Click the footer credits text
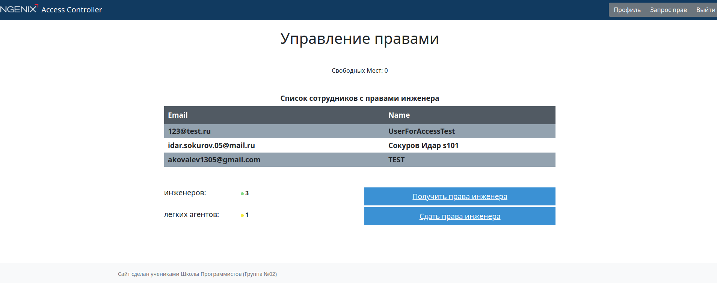This screenshot has height=283, width=717. click(197, 274)
